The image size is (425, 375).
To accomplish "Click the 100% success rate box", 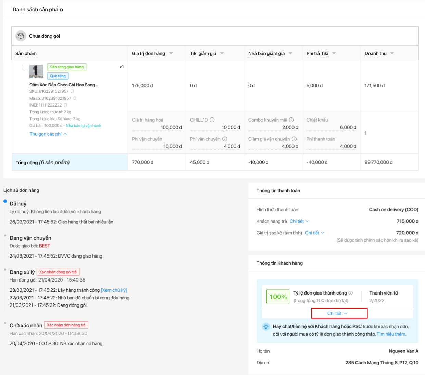I will pyautogui.click(x=278, y=297).
